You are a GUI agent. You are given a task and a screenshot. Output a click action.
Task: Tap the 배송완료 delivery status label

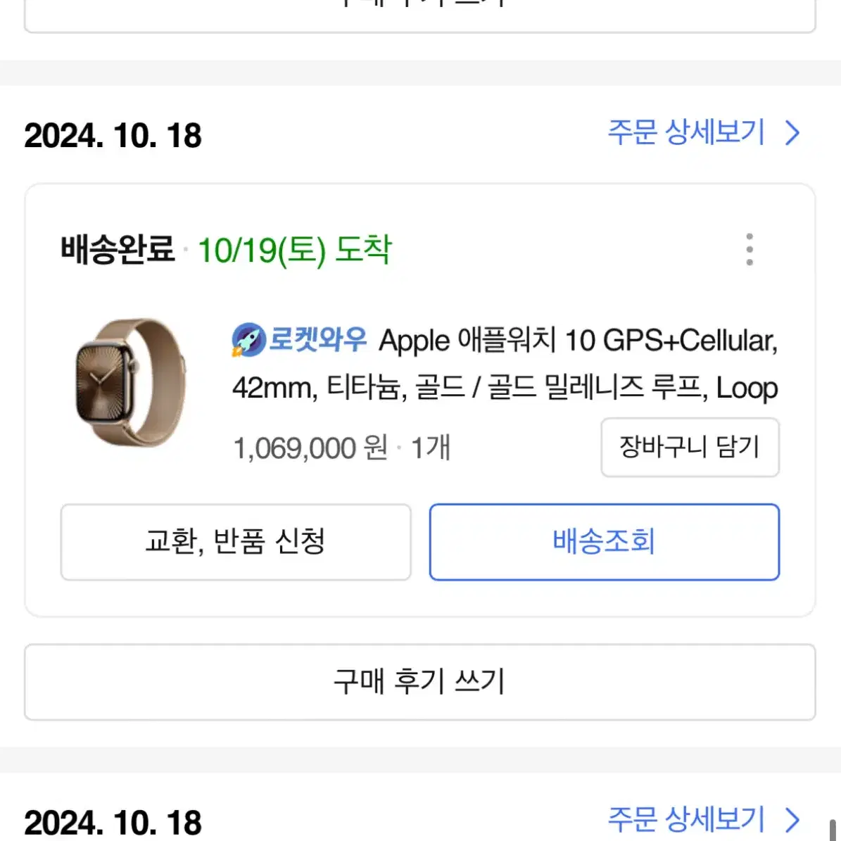[118, 249]
